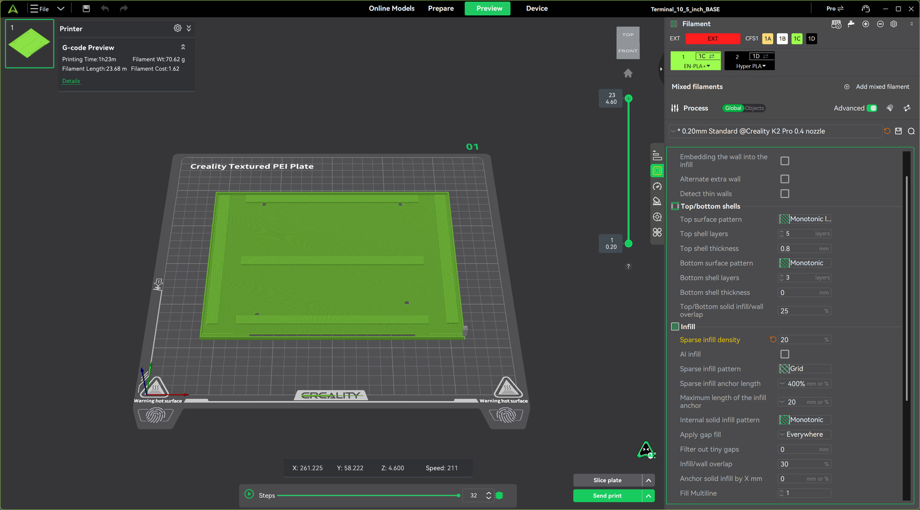Click the CFS sync filament icon
The width and height of the screenshot is (920, 510).
click(836, 24)
